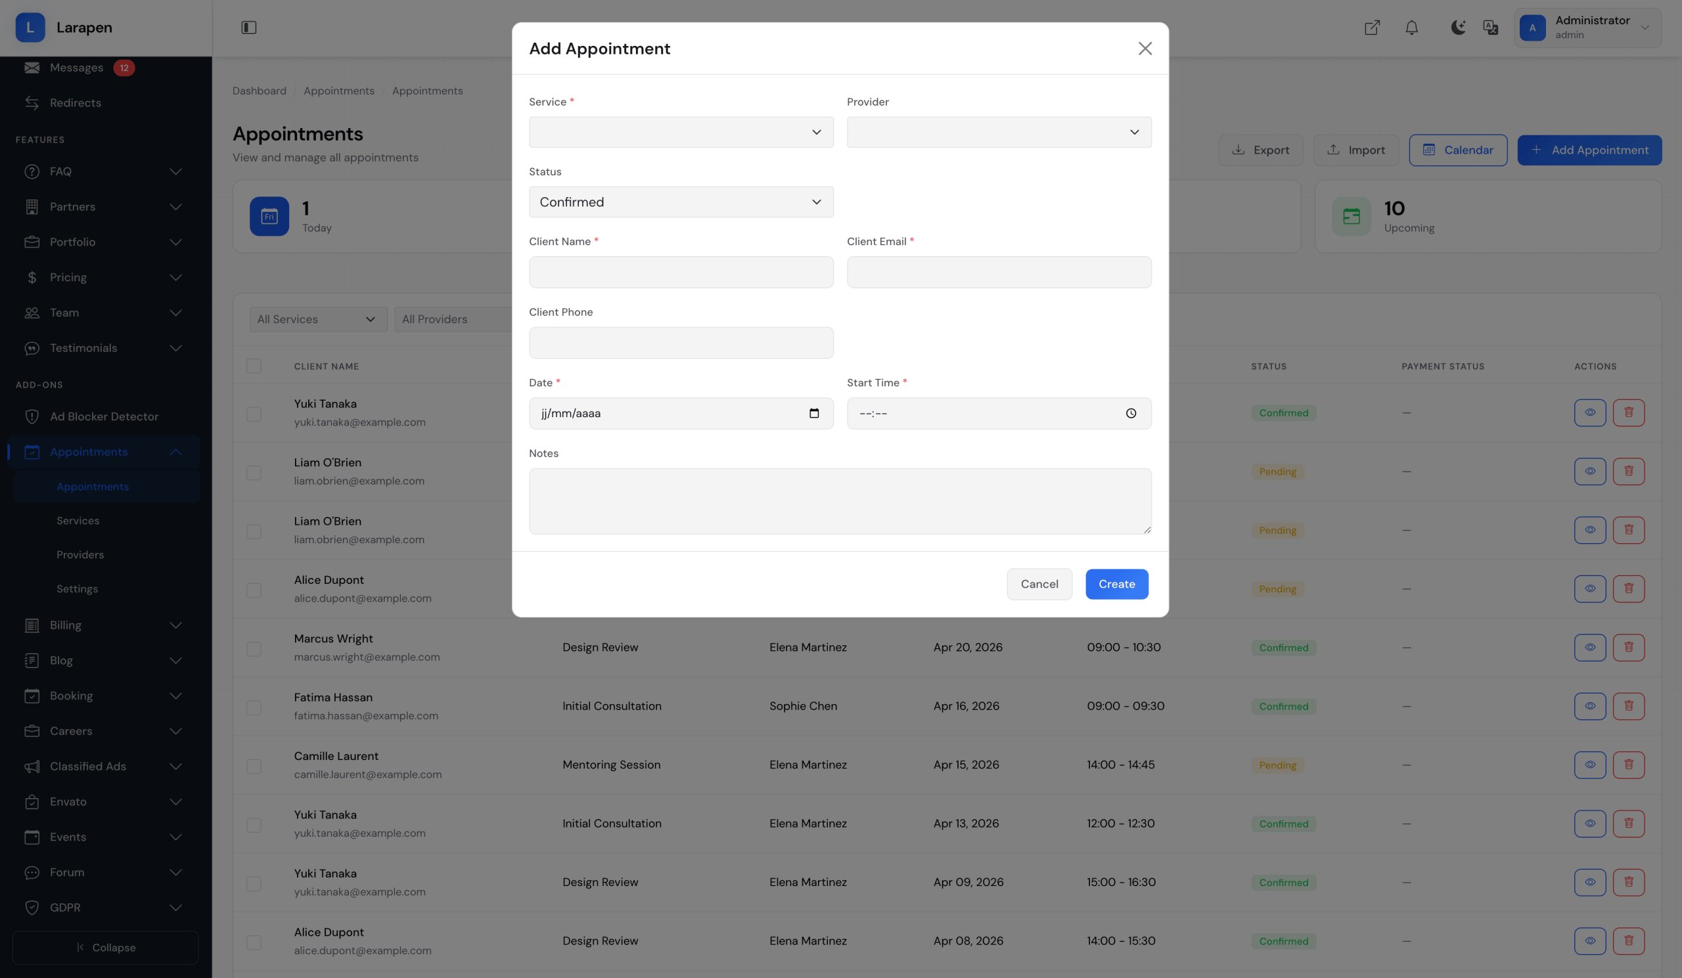Viewport: 1682px width, 978px height.
Task: Toggle dark mode moon icon
Action: click(x=1458, y=28)
